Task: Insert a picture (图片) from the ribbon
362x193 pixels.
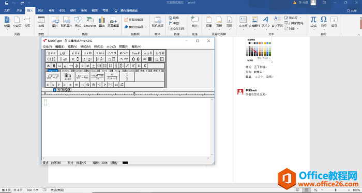Action: point(55,22)
